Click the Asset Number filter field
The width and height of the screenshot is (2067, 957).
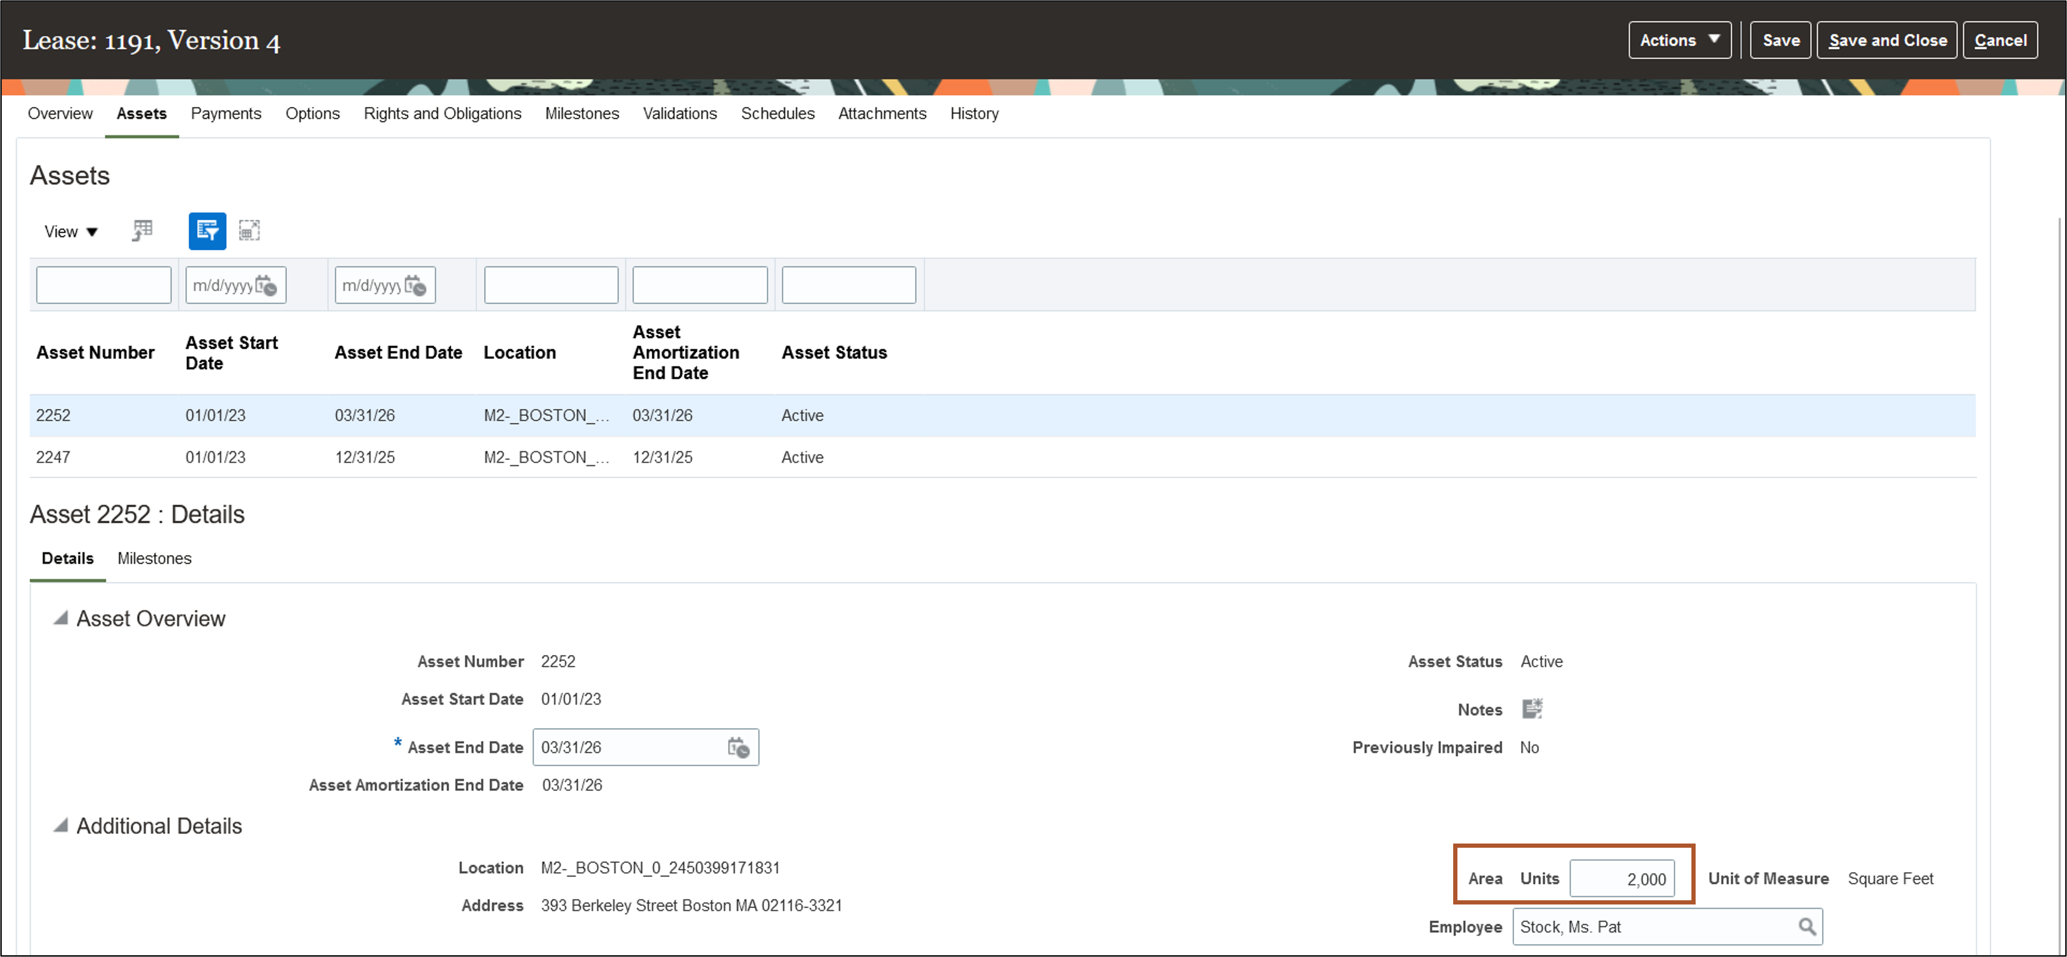tap(104, 286)
